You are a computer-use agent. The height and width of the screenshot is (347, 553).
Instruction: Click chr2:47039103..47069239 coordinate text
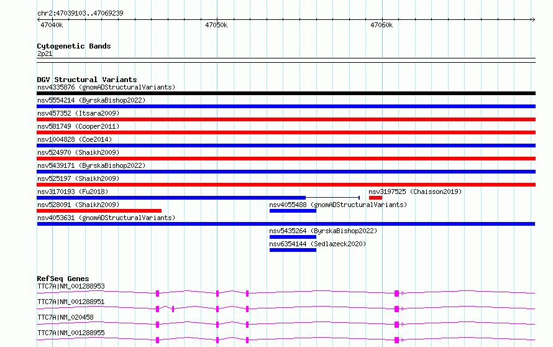[80, 14]
